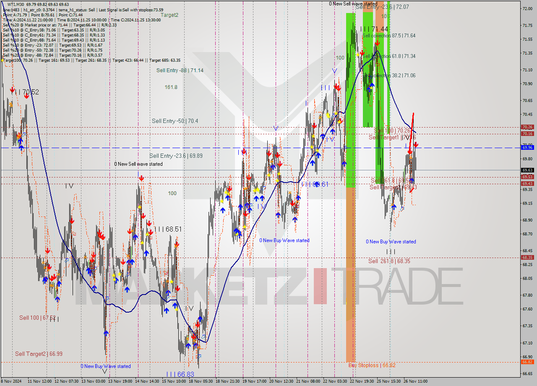Select the 'Sell %10 @ Entry -23: 72.07' row
Screen dimensions: 537x386
(x=52, y=45)
